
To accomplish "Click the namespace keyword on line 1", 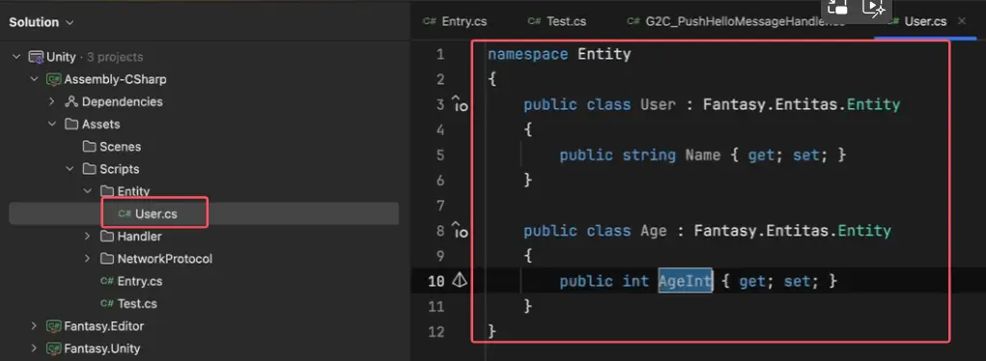I will [x=528, y=55].
